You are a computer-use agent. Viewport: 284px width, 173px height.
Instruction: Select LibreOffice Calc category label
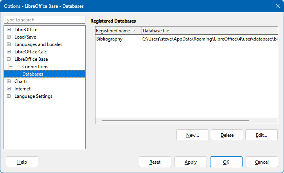[31, 51]
